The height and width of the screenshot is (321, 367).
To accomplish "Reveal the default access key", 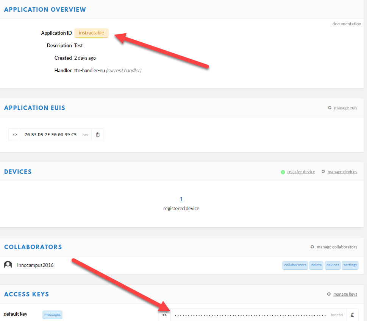I will pos(164,315).
